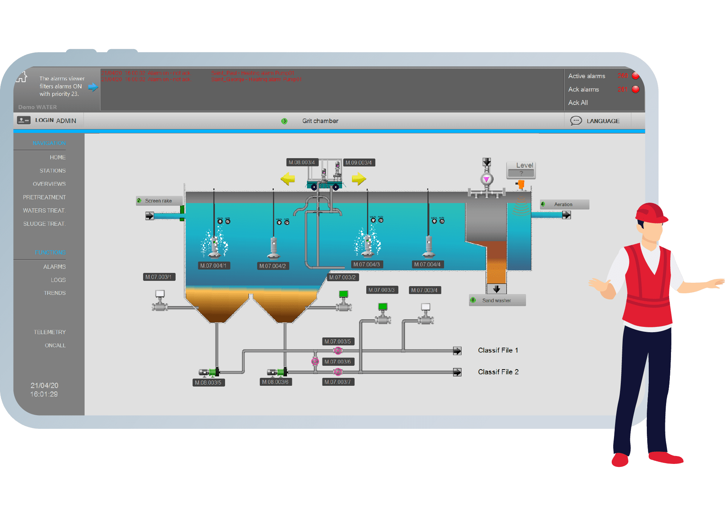Click the yellow left arrow for bridge
This screenshot has width=725, height=516.
pos(288,179)
